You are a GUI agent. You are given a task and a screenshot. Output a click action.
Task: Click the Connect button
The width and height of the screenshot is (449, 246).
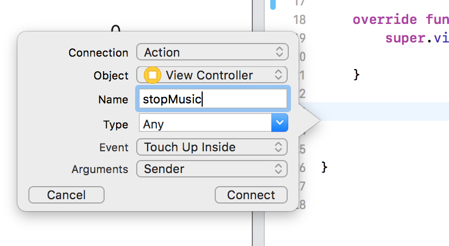tap(251, 195)
